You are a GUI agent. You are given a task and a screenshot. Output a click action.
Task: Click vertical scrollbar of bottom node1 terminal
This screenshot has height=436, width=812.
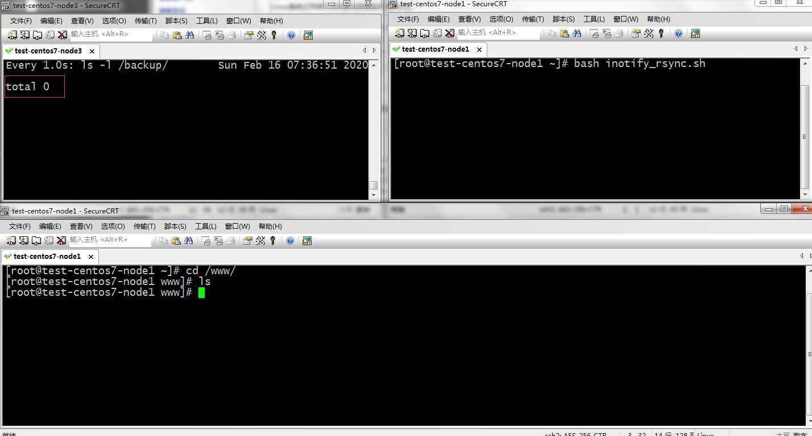(x=808, y=345)
